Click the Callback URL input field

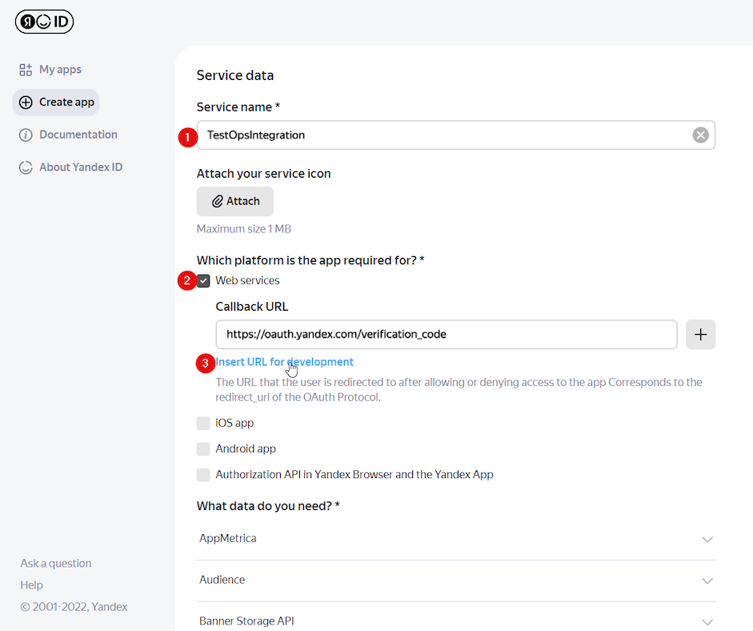pyautogui.click(x=446, y=335)
